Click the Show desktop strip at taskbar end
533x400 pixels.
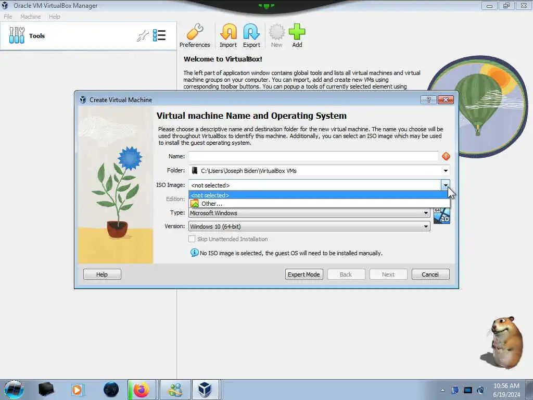click(x=529, y=390)
